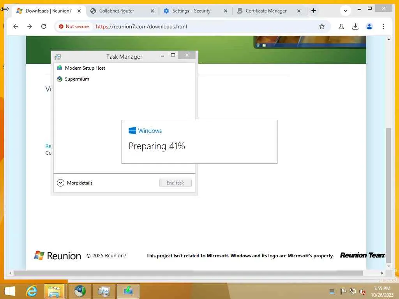Open File Explorer from the taskbar
Screen dimensions: 399x299
coord(54,291)
